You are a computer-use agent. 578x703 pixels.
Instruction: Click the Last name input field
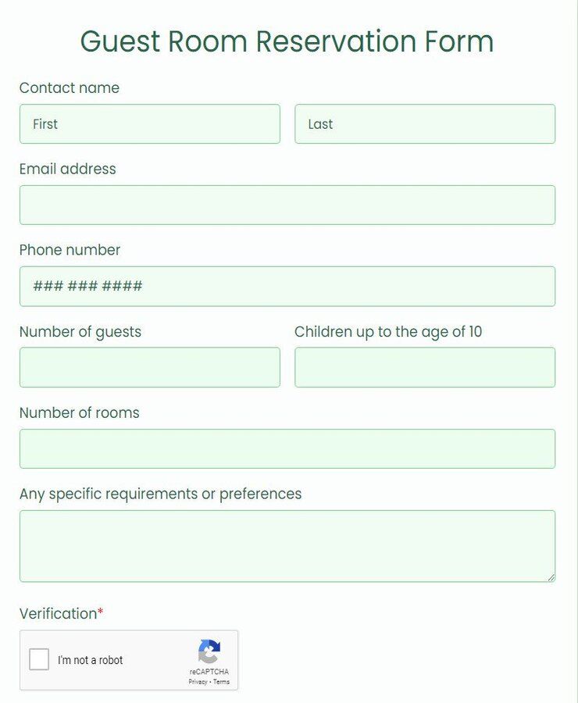pyautogui.click(x=425, y=123)
